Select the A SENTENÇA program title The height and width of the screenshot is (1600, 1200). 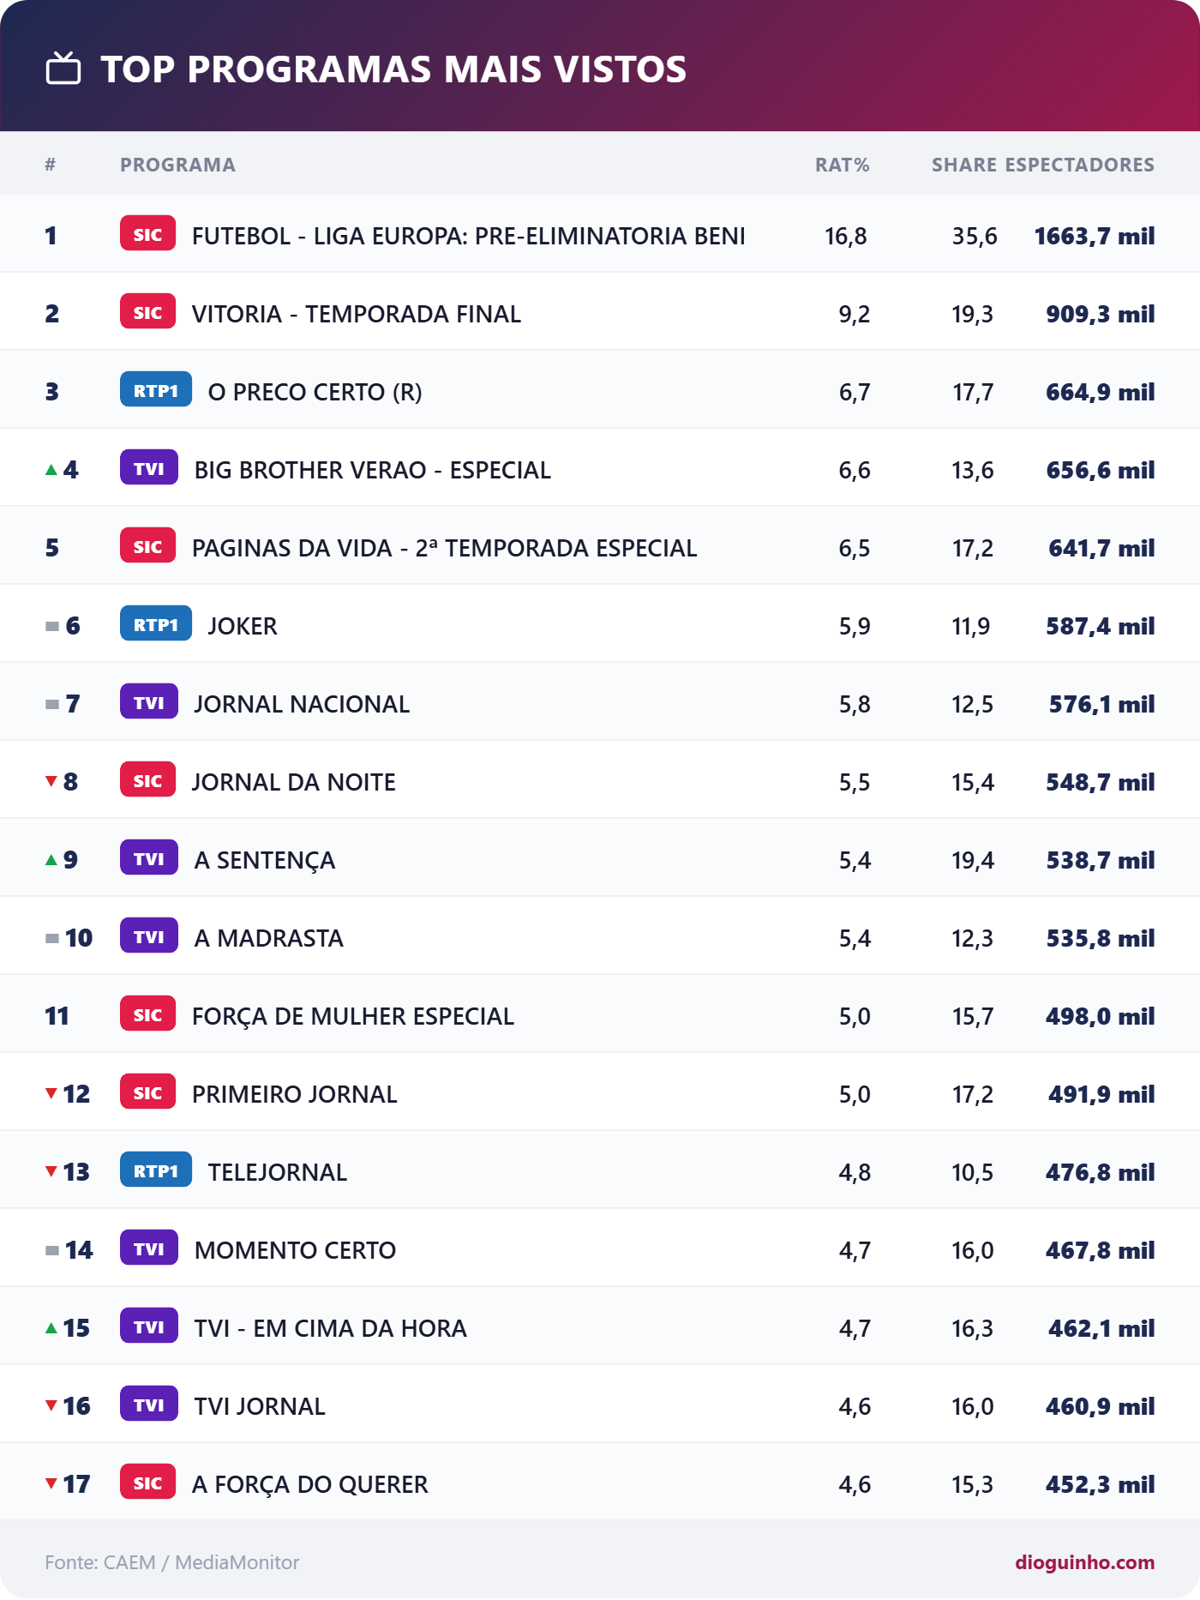click(x=265, y=860)
